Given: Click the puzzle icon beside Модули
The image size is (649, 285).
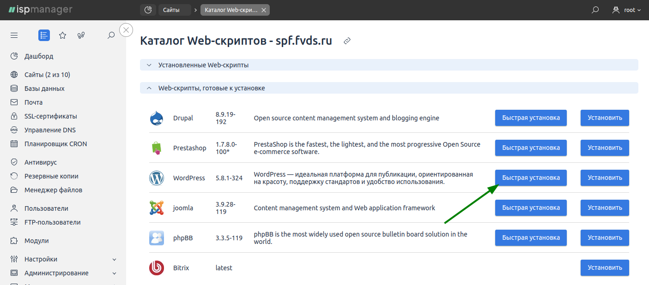Looking at the screenshot, I should [x=14, y=241].
